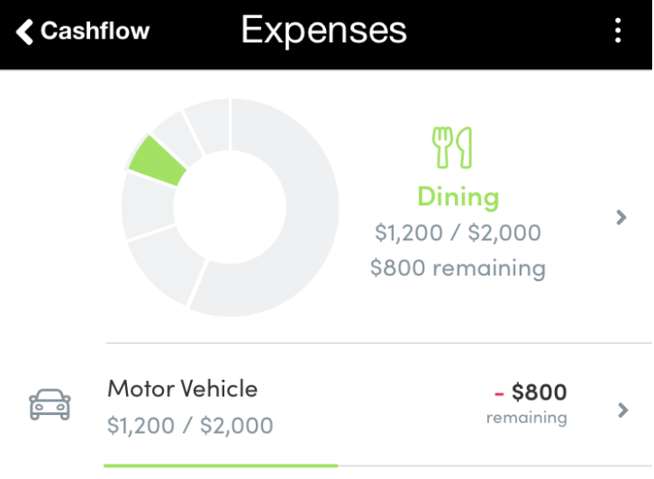The width and height of the screenshot is (654, 479).
Task: Select the green Dining segment of the donut chart
Action: tap(155, 162)
